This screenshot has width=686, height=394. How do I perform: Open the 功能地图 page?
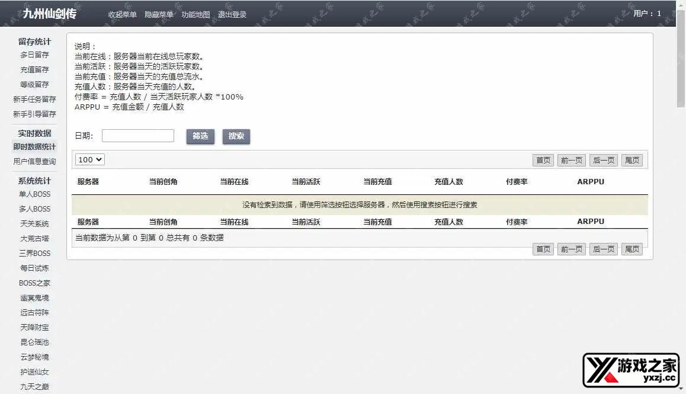pos(195,15)
